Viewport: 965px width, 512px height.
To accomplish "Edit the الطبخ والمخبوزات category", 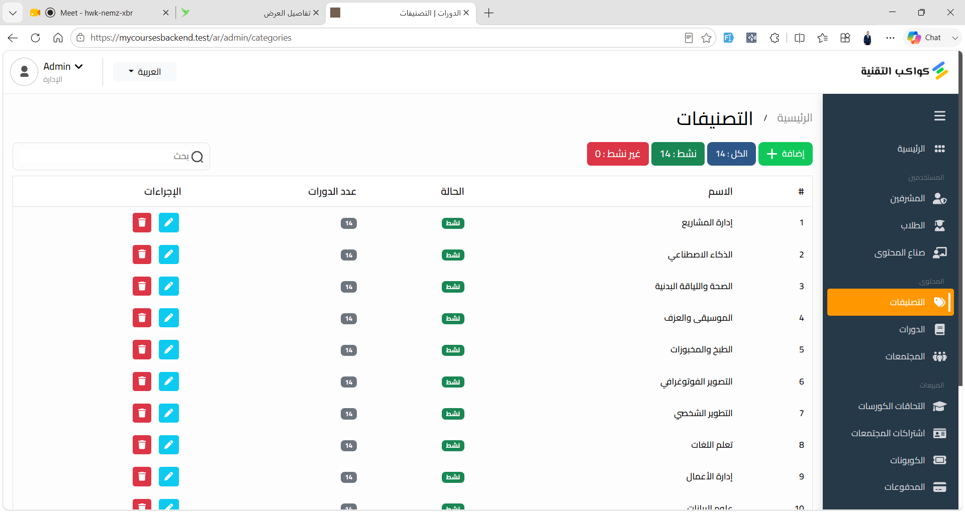I will [169, 349].
